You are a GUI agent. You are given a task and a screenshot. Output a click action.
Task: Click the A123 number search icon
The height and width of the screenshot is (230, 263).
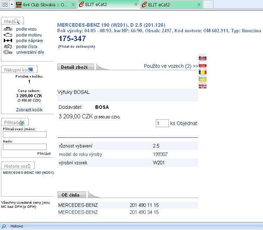[8, 46]
